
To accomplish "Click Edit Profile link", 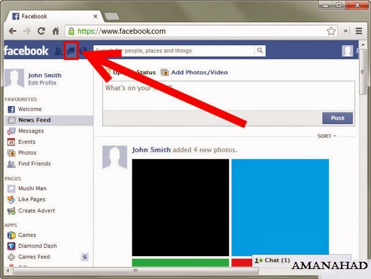I will 42,83.
